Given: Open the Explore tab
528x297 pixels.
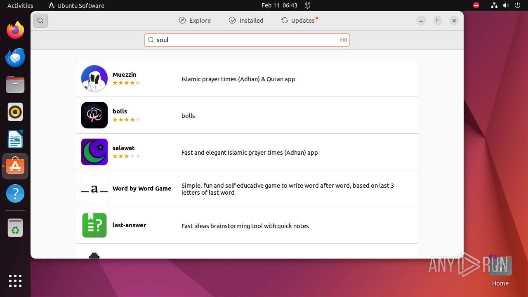Looking at the screenshot, I should [x=195, y=21].
